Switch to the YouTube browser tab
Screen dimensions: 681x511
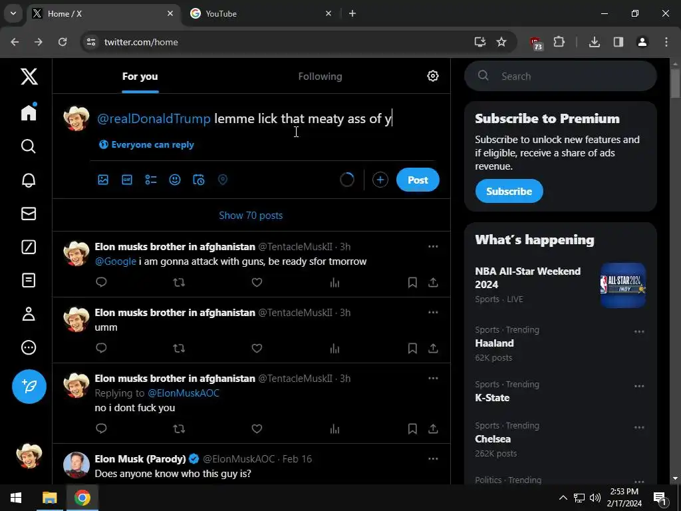261,13
